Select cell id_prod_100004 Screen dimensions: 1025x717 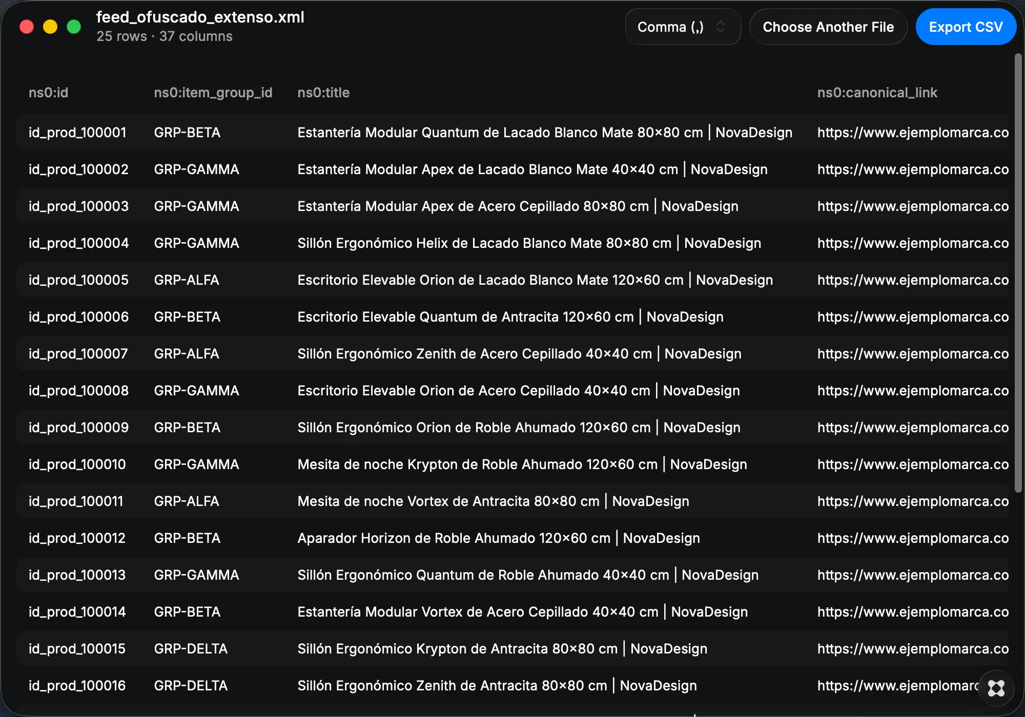(78, 243)
